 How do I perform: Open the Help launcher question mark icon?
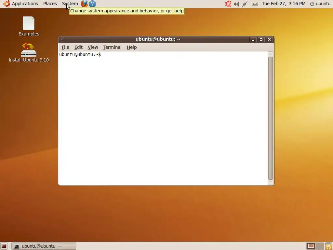coord(92,4)
